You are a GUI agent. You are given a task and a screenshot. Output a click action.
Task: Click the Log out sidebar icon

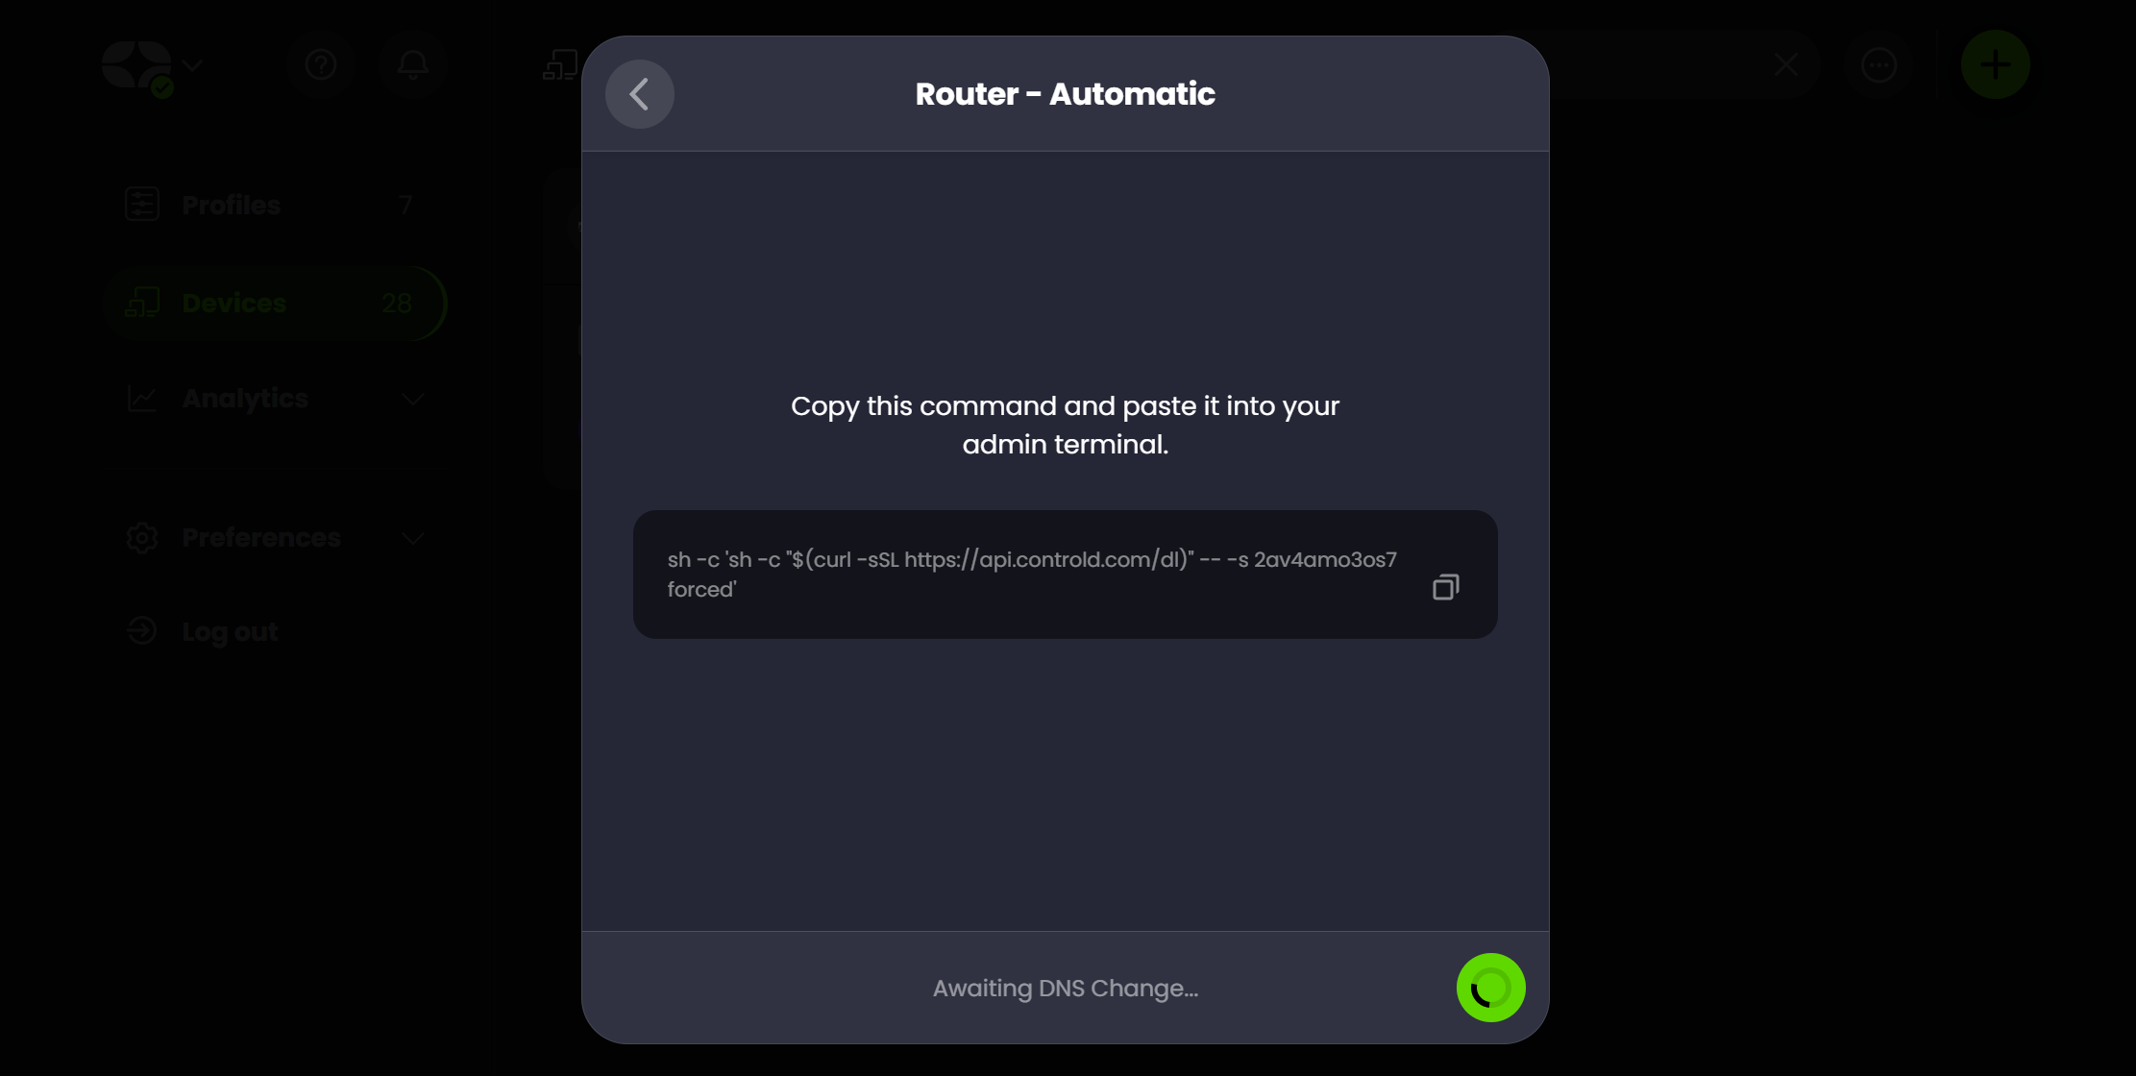(x=140, y=630)
